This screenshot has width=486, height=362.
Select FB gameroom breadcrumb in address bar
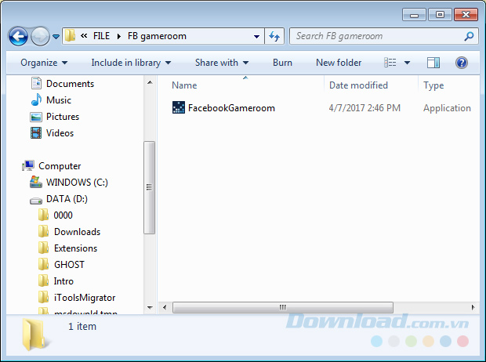pos(157,36)
